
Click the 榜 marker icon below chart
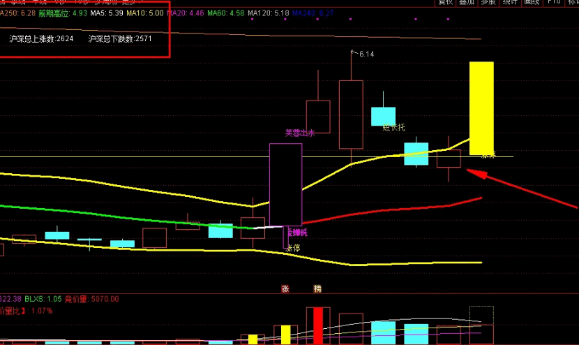(x=317, y=289)
